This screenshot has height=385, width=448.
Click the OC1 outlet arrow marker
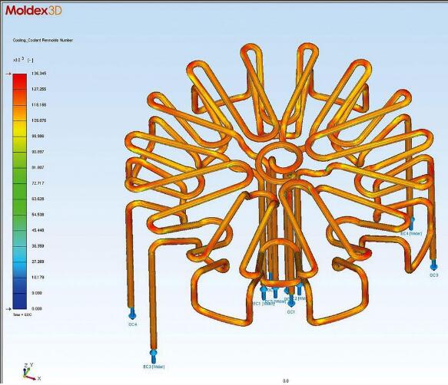click(291, 301)
